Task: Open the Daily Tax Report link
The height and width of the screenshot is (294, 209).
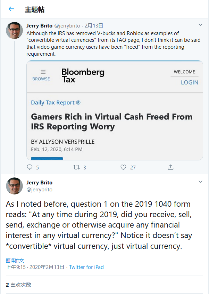Action: pos(56,103)
